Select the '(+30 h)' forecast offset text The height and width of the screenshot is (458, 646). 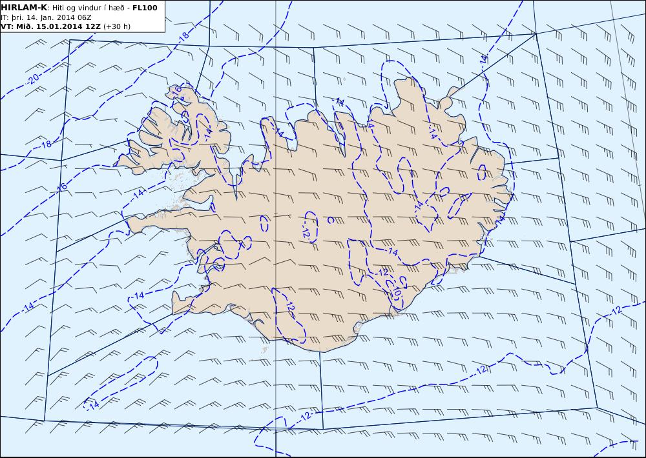[x=116, y=26]
